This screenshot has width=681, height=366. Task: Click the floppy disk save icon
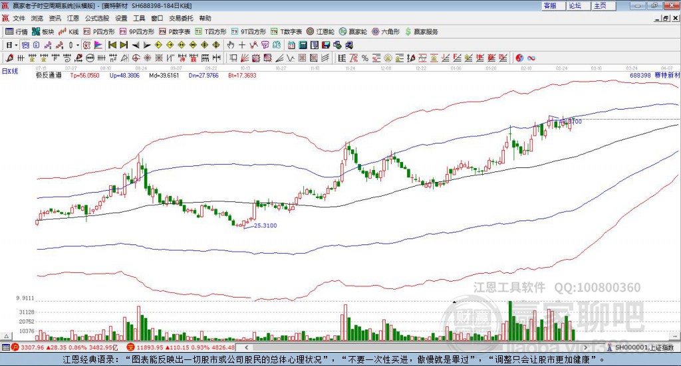click(x=326, y=45)
